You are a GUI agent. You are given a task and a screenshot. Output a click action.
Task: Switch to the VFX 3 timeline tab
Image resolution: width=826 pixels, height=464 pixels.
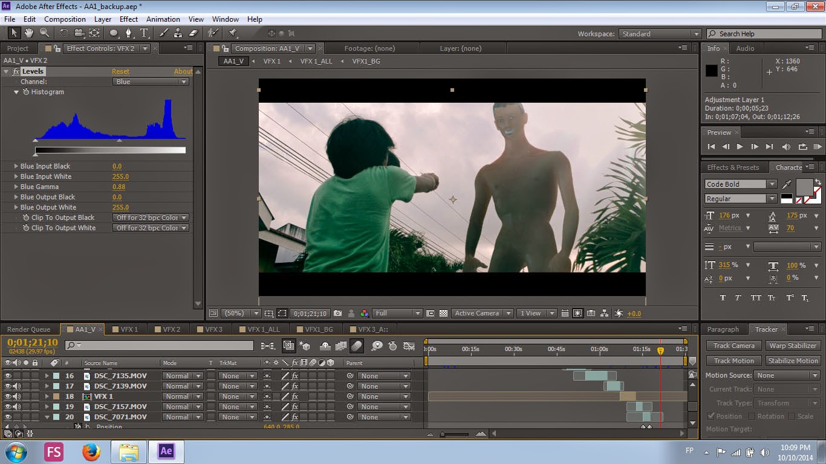click(213, 329)
